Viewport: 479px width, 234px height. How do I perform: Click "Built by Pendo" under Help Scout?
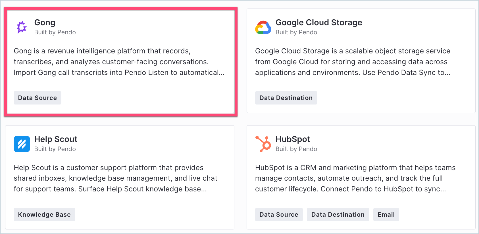pyautogui.click(x=55, y=149)
